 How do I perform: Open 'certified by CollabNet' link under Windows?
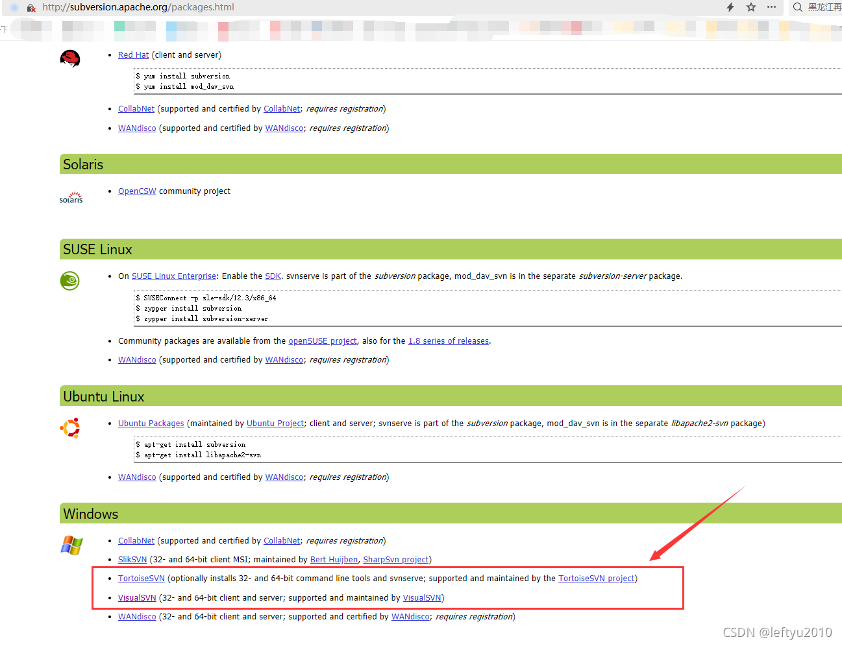pyautogui.click(x=282, y=541)
